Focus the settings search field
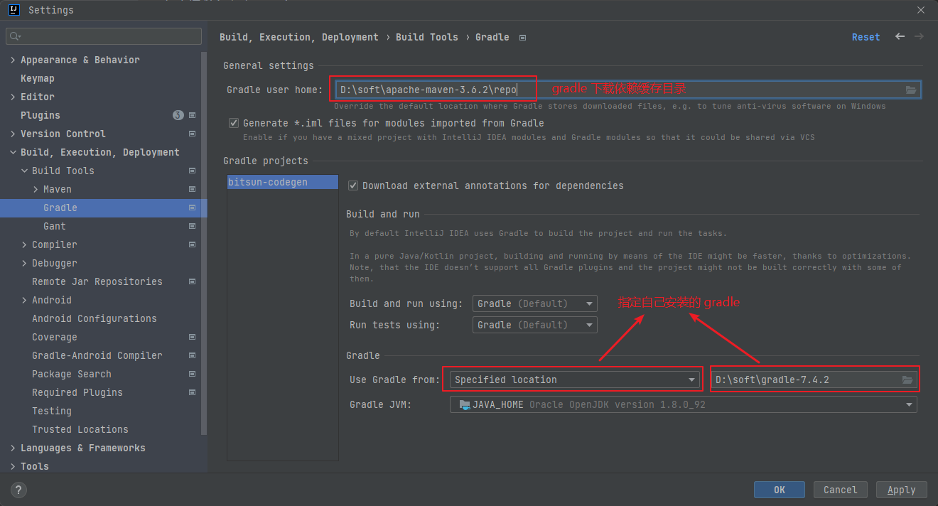 [104, 36]
